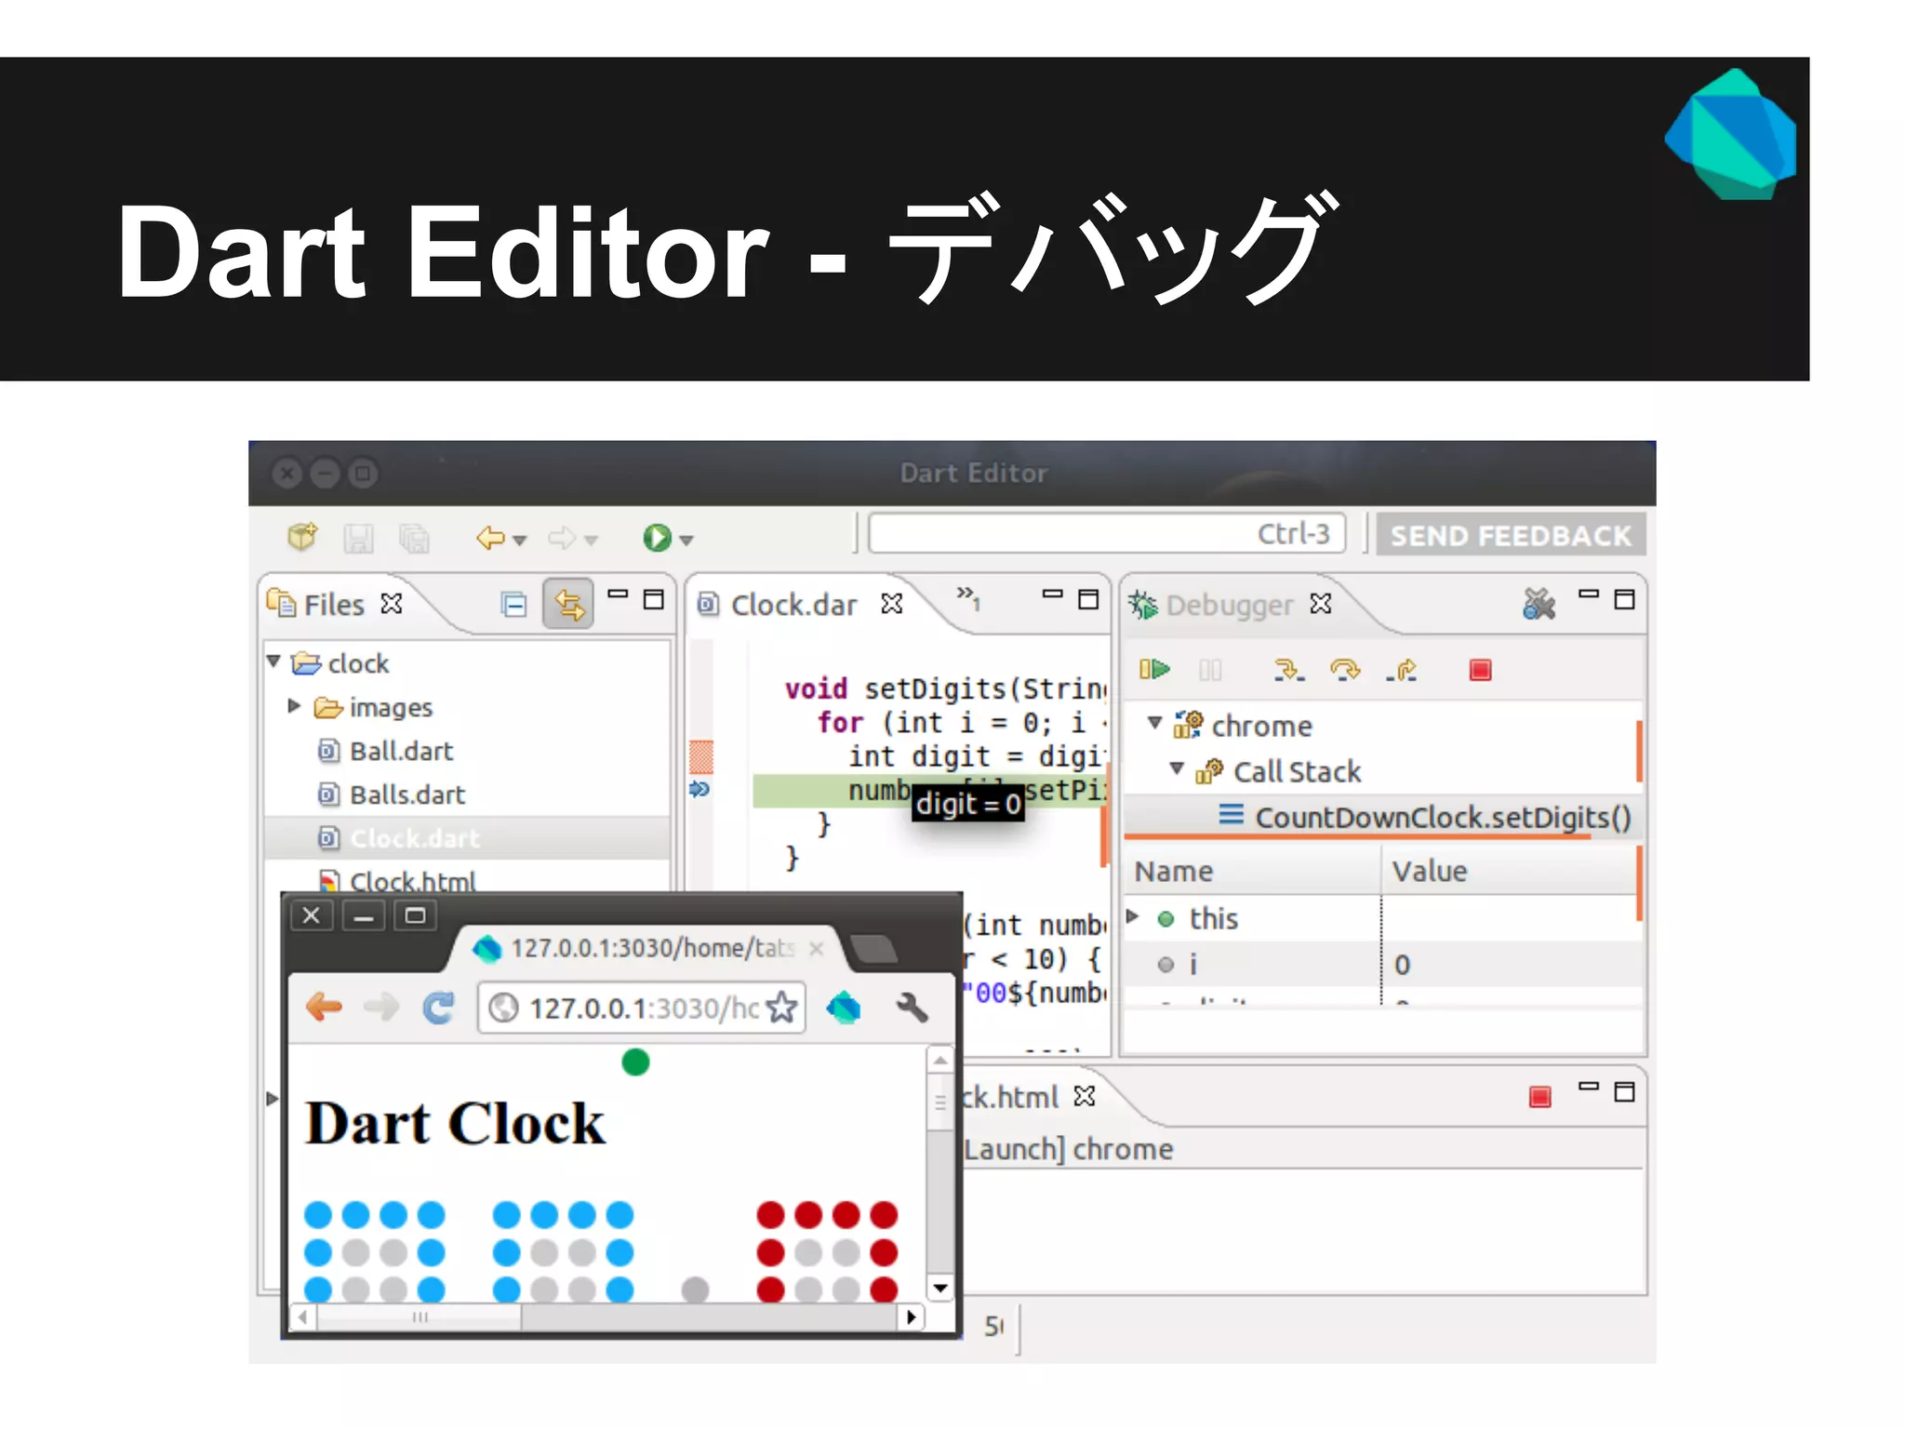Click the Save disk icon in toolbar

click(x=358, y=538)
